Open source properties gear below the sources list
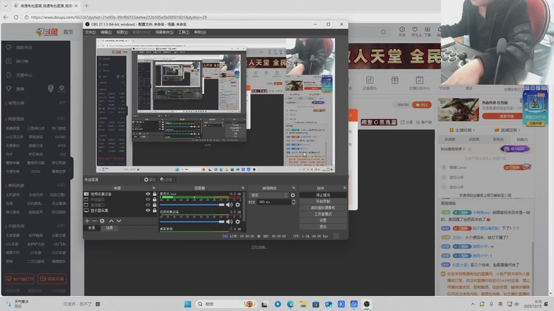The image size is (554, 311). 102,220
